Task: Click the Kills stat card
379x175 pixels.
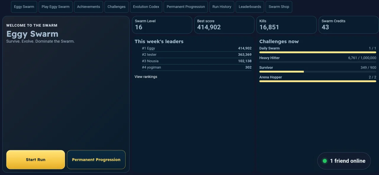Action: tap(286, 25)
